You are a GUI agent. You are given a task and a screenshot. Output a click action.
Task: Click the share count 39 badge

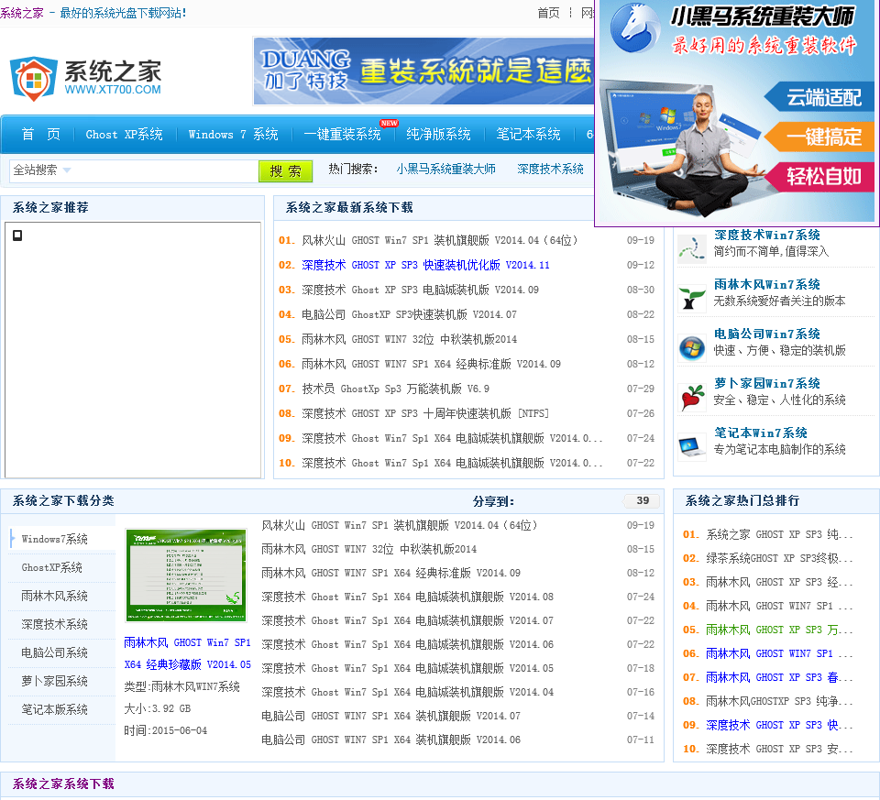coord(643,501)
